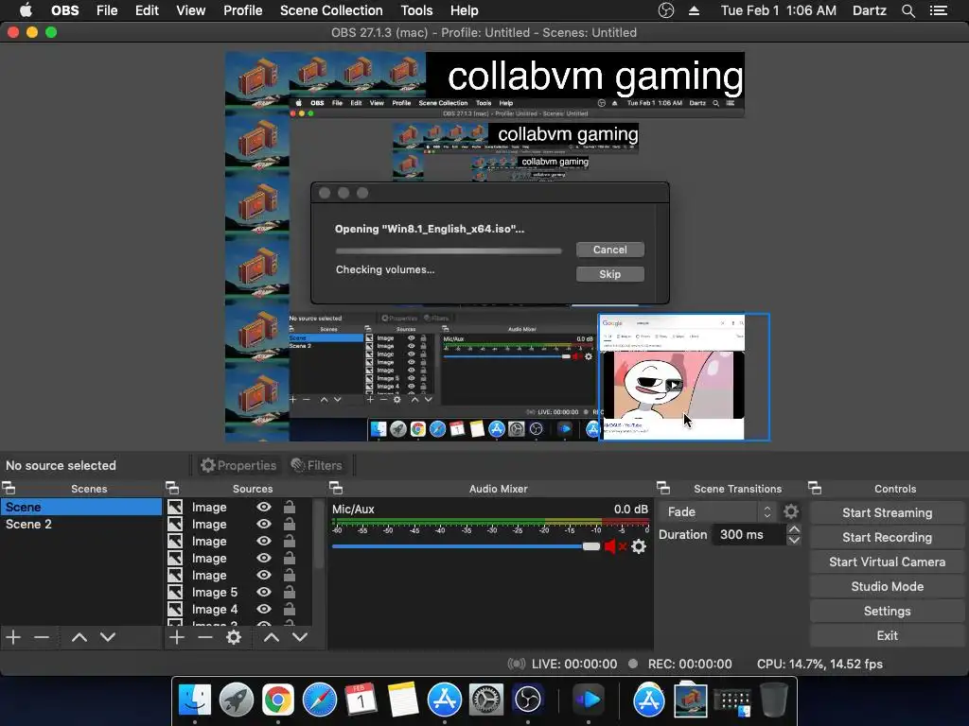Move the source down in the Sources list

300,637
